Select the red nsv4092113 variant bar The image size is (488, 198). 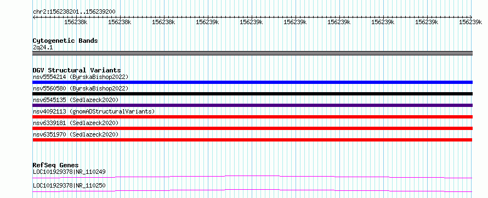252,117
